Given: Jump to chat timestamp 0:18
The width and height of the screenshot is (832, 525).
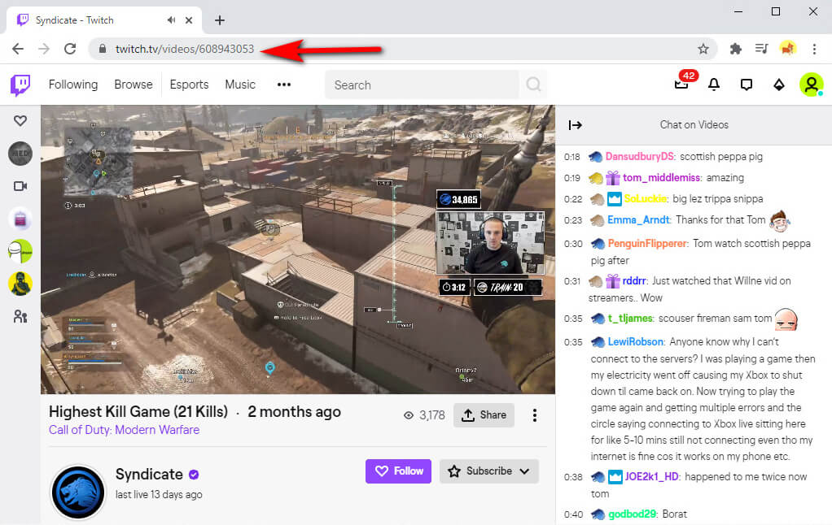Looking at the screenshot, I should click(572, 157).
